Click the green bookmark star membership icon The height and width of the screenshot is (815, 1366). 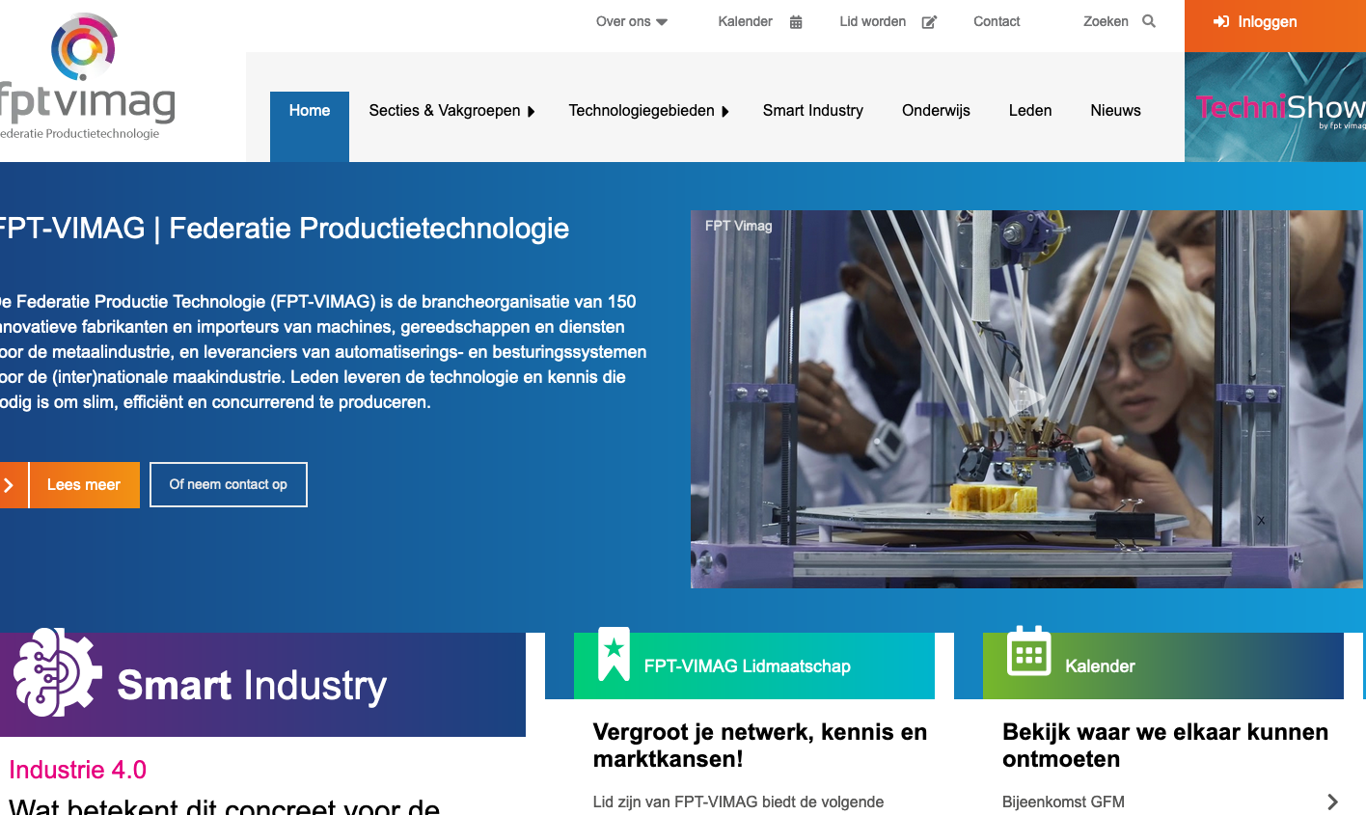coord(614,653)
